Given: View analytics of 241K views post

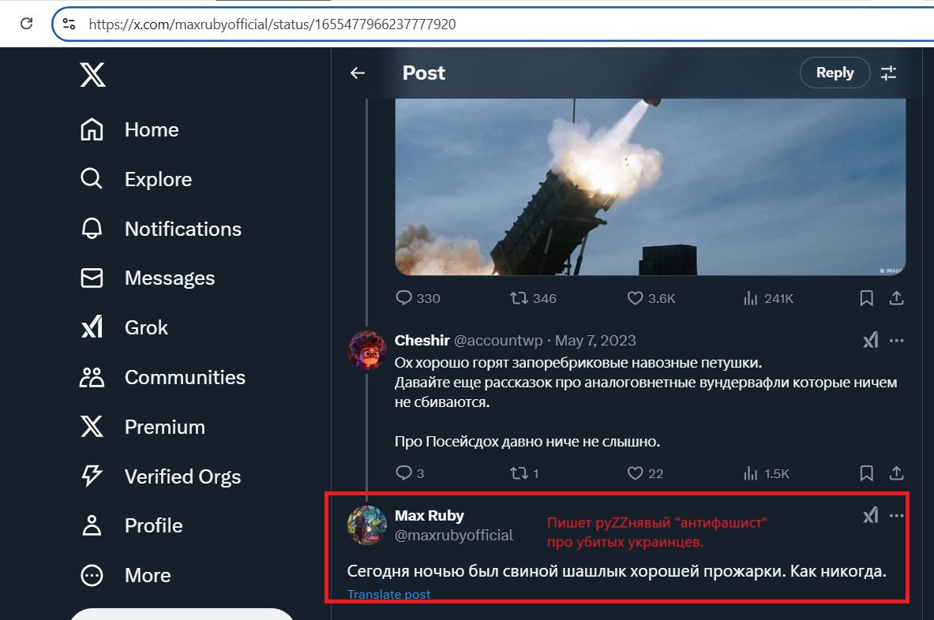Looking at the screenshot, I should [x=768, y=297].
